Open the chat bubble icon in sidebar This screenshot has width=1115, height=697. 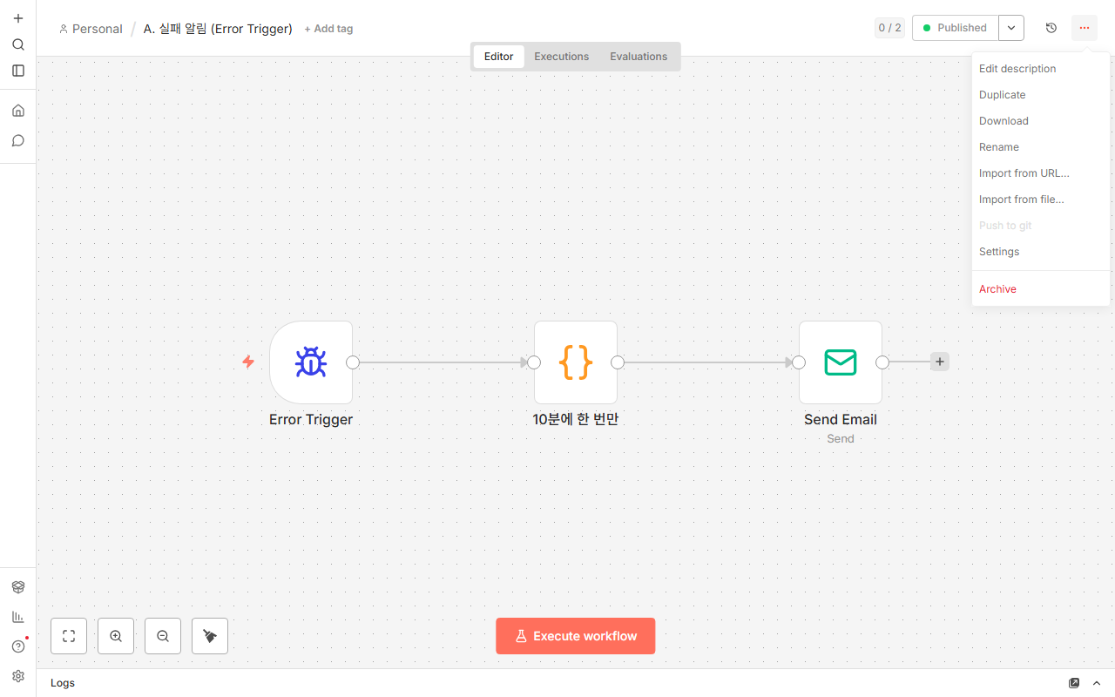[18, 140]
